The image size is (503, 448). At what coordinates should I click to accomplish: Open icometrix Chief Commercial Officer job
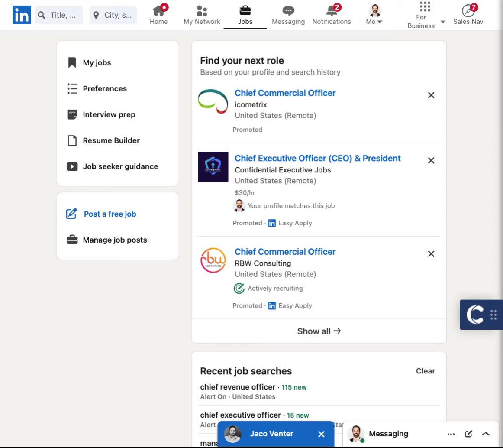(x=285, y=93)
